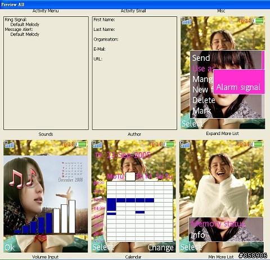
Task: Click the Ok softkey in Volume Input
Action: (x=10, y=248)
